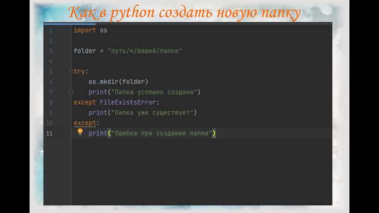The height and width of the screenshot is (213, 379).
Task: Click line number 1 in the gutter
Action: pos(51,30)
